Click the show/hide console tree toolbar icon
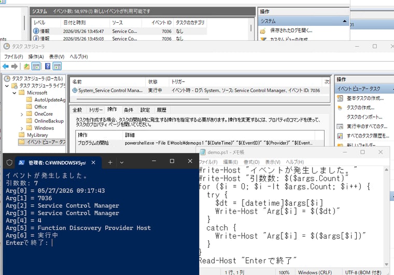The width and height of the screenshot is (394, 275). (36, 66)
